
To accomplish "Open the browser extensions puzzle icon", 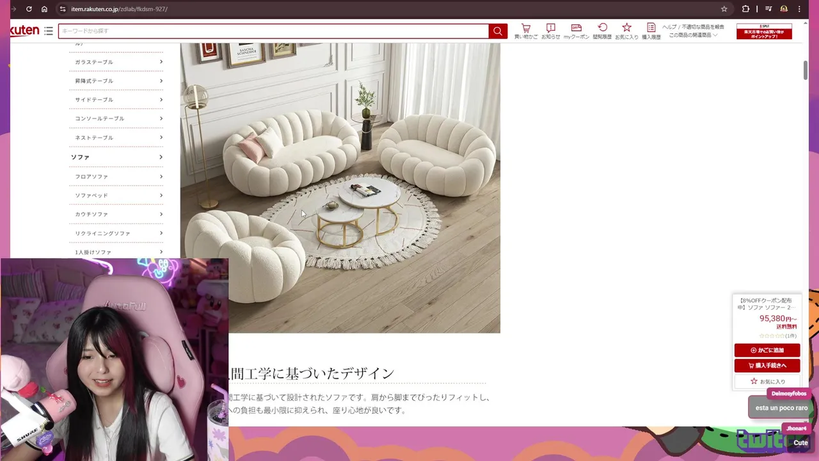I will coord(745,9).
